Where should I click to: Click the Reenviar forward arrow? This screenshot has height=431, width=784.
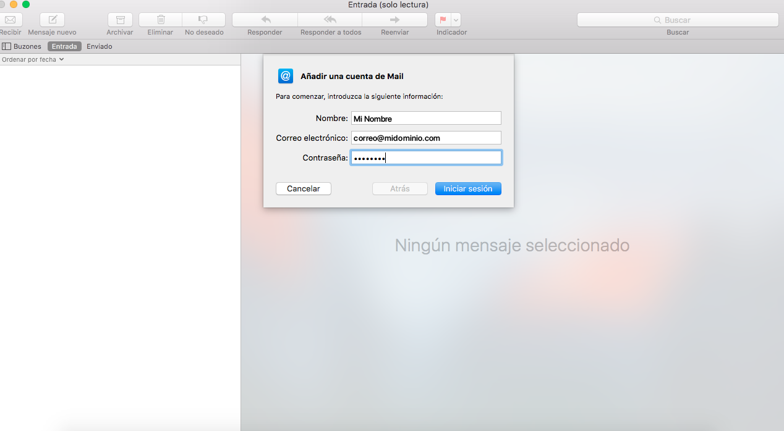(394, 20)
